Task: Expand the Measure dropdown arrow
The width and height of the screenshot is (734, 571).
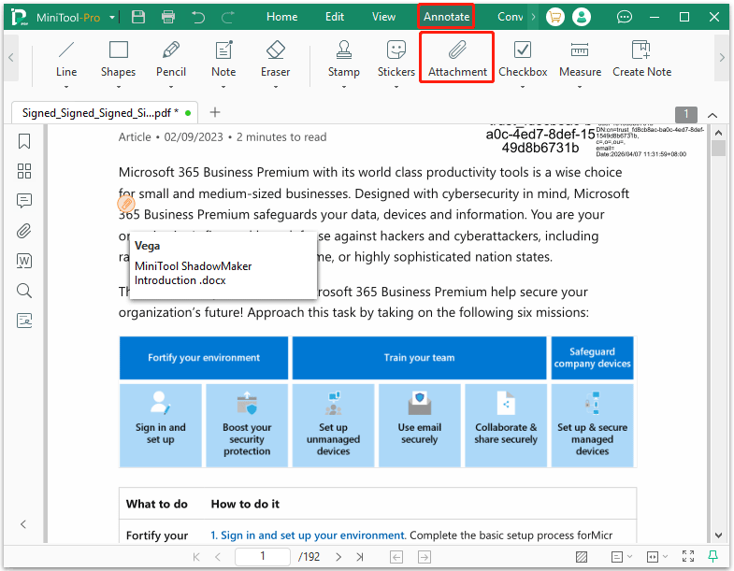Action: tap(580, 87)
